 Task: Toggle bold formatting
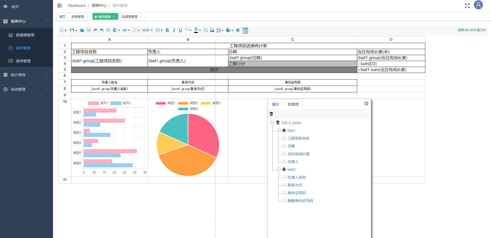point(167,30)
